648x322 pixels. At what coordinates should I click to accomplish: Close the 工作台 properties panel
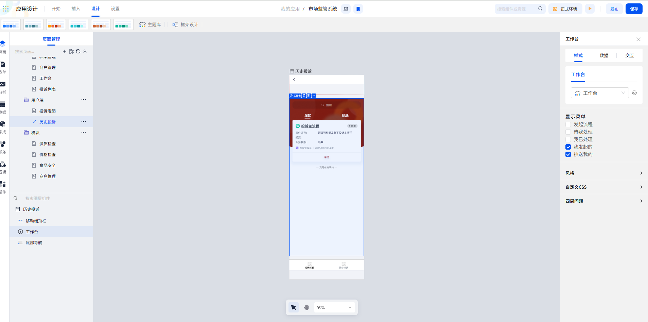tap(638, 39)
